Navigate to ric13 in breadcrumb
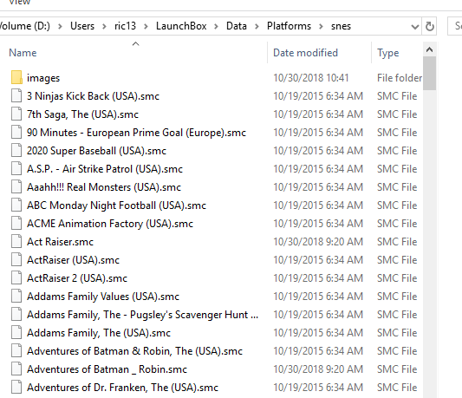Screen dimensions: 462x398 click(x=125, y=26)
